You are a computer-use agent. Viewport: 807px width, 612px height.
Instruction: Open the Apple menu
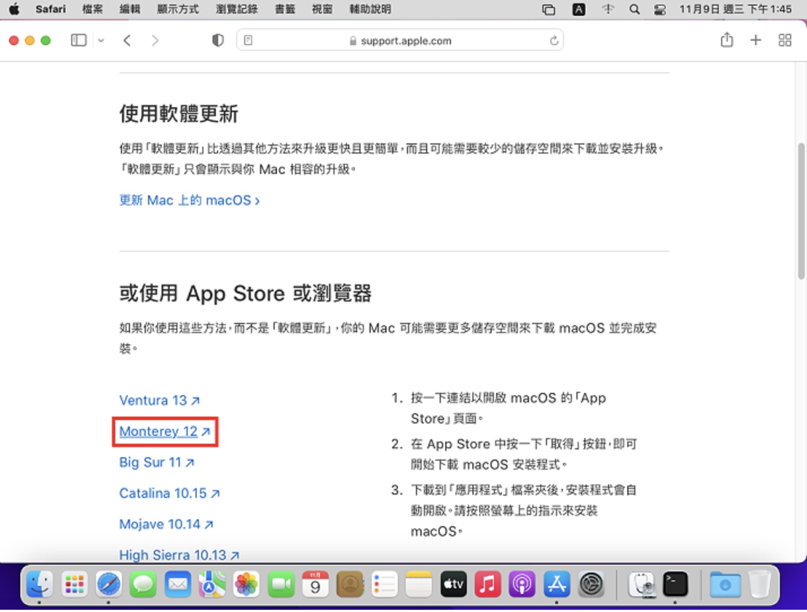tap(14, 9)
